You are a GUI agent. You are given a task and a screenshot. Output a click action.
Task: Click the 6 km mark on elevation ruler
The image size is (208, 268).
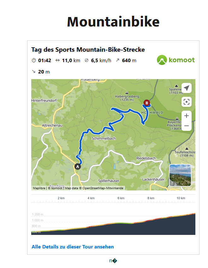121,198
